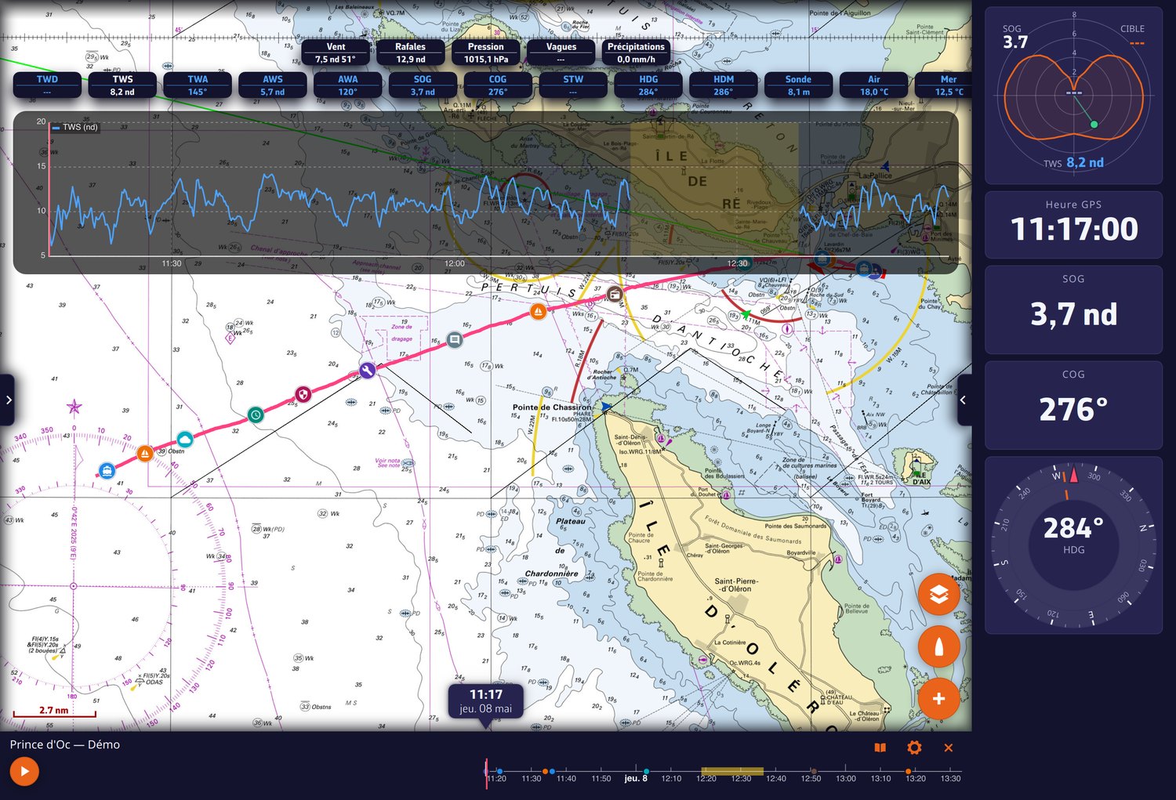
Task: Select the orange sailboat marker beside cloud marker
Action: pos(145,453)
